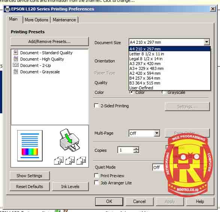The width and height of the screenshot is (220, 212).
Task: Click inside the Copies number field
Action: (126, 150)
